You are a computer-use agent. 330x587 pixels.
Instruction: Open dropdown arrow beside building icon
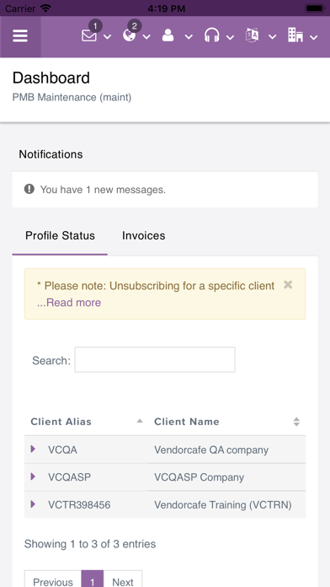pyautogui.click(x=313, y=37)
